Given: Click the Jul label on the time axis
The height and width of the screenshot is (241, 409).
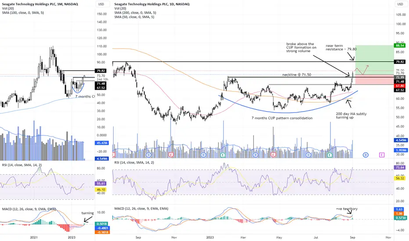Looking at the screenshot, I should 316,237.
